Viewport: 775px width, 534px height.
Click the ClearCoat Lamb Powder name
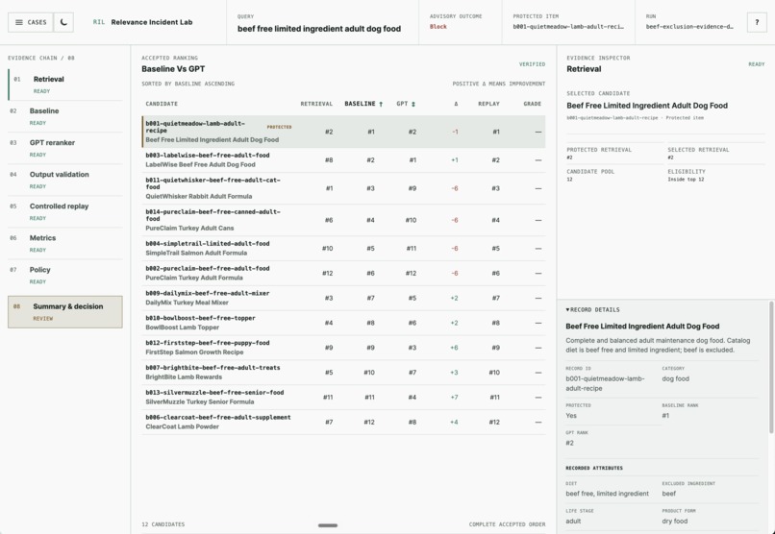(x=182, y=426)
